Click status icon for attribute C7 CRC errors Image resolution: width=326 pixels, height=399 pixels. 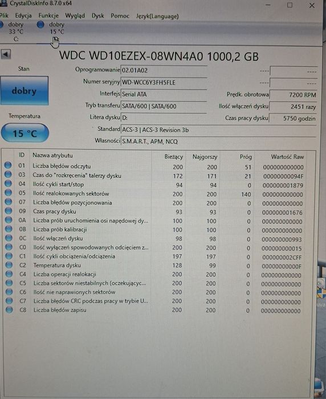[x=9, y=301]
